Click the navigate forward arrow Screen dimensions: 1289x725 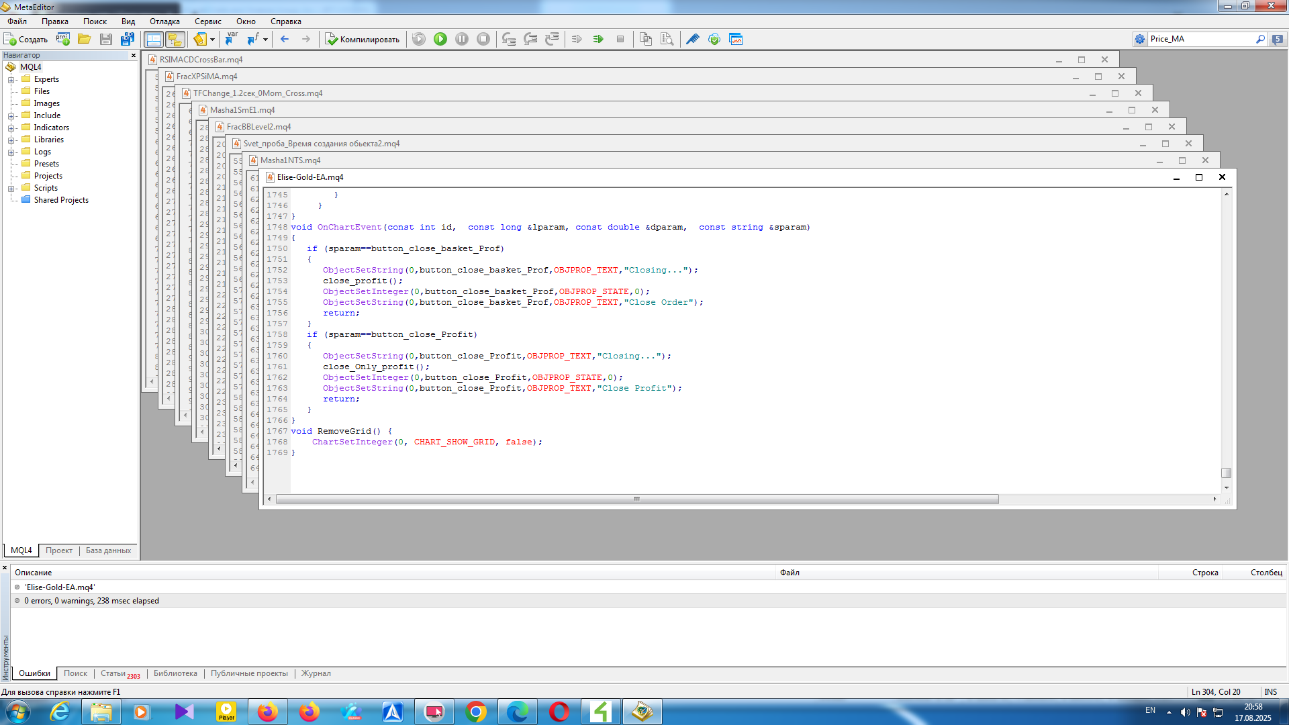coord(306,39)
